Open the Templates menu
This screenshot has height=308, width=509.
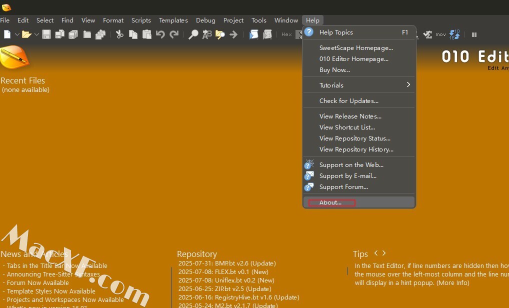coord(173,20)
